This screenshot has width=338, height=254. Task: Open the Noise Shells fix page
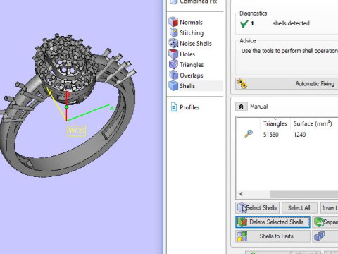pos(190,43)
